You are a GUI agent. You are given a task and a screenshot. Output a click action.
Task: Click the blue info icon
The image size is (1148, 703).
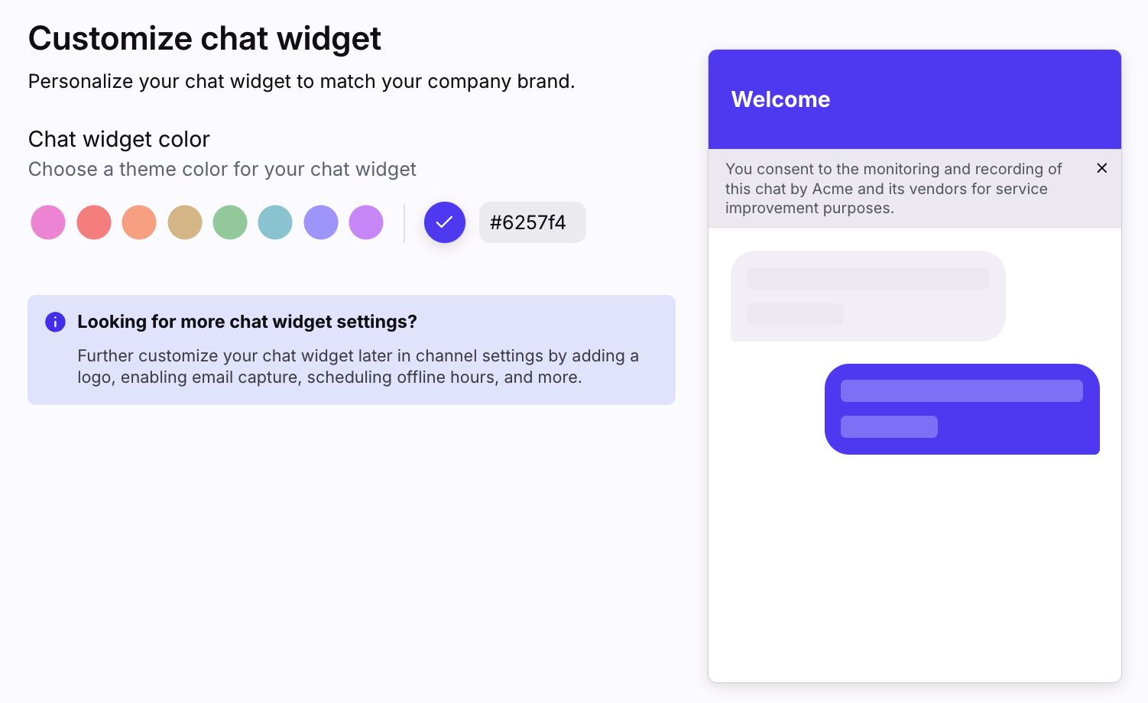point(55,322)
